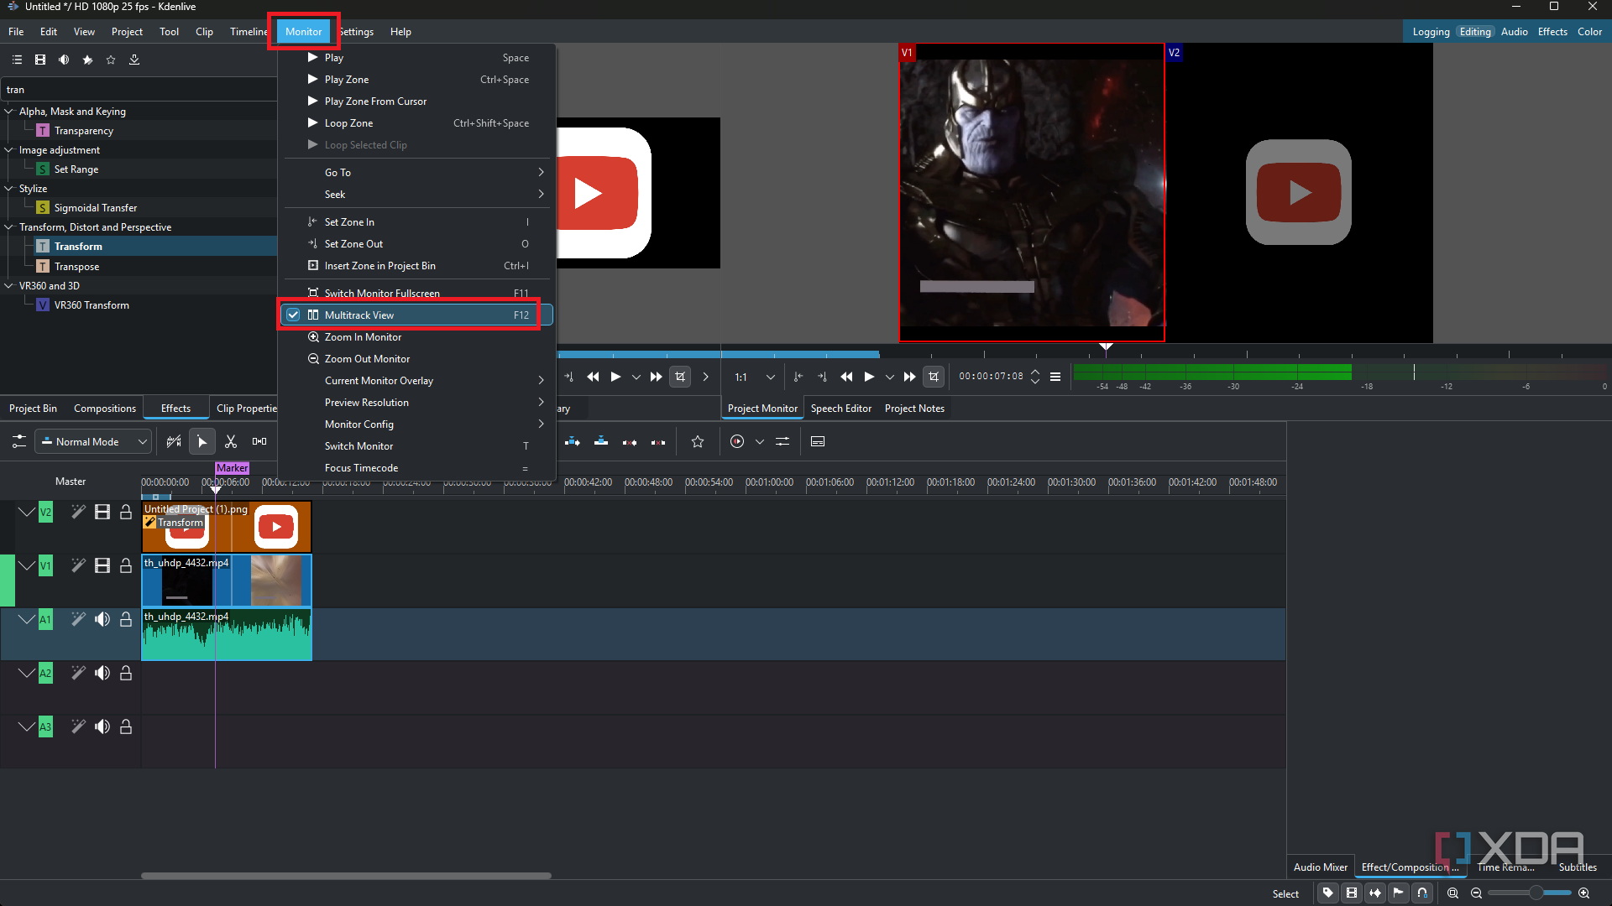Image resolution: width=1612 pixels, height=906 pixels.
Task: Collapse the Stylize category
Action: point(9,188)
